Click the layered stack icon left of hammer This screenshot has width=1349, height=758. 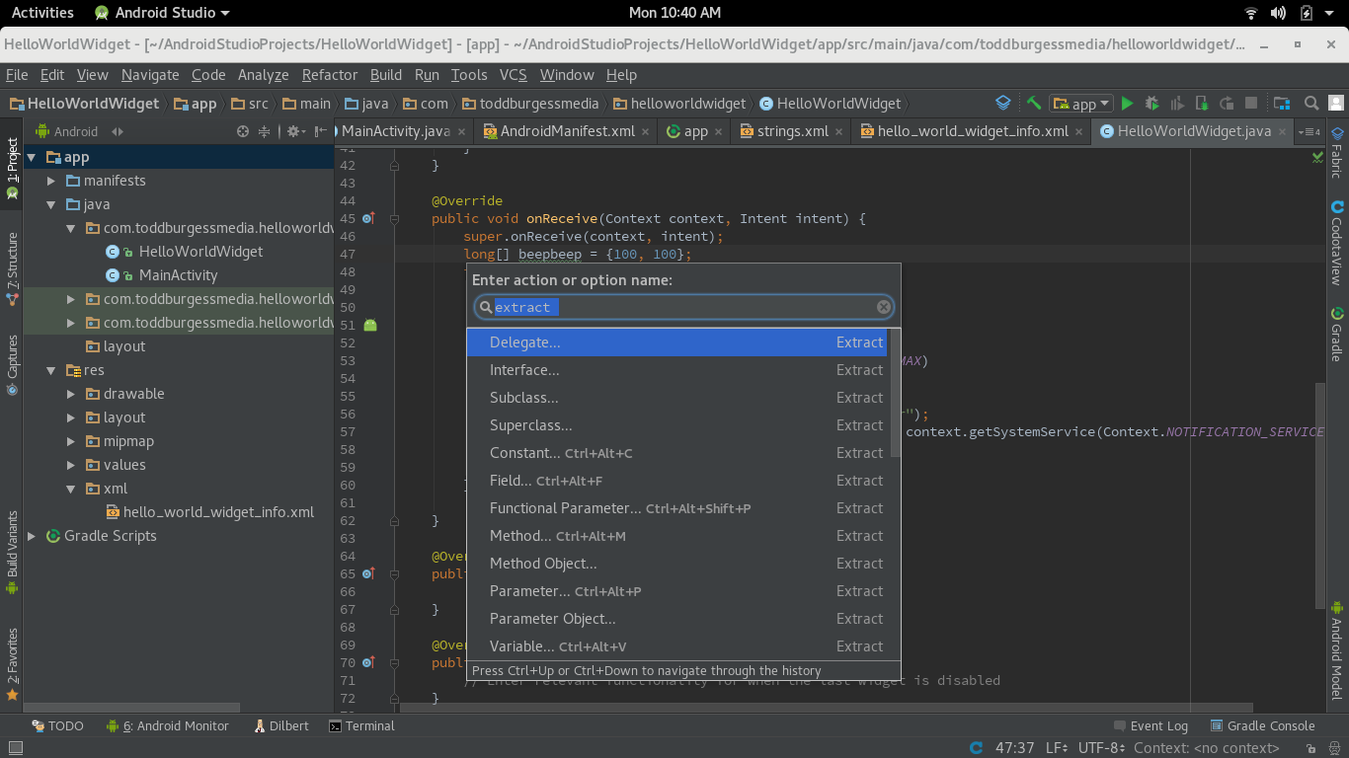(x=1003, y=103)
